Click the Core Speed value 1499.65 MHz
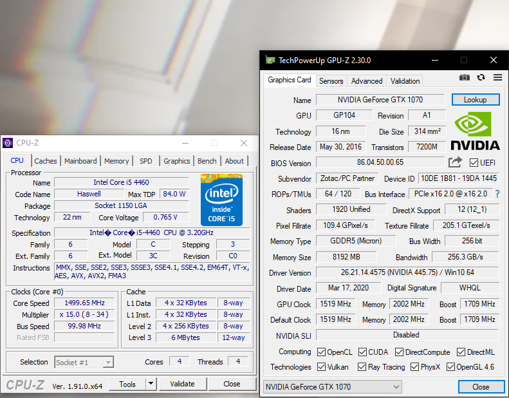Screen dimensions: 509x398 (x=84, y=303)
